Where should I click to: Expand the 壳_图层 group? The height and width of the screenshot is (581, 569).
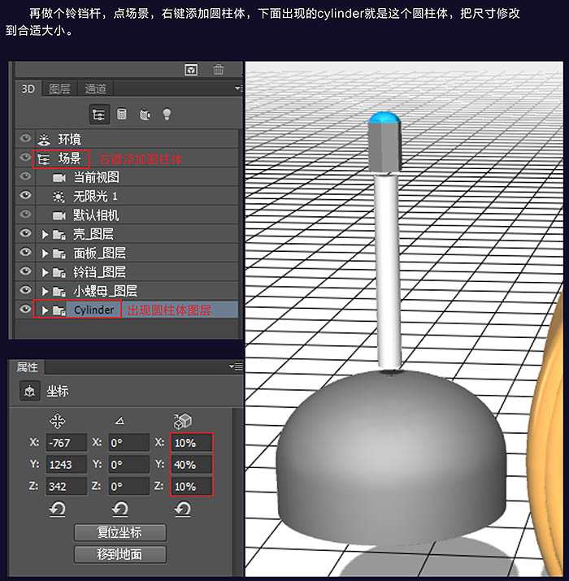[x=45, y=234]
